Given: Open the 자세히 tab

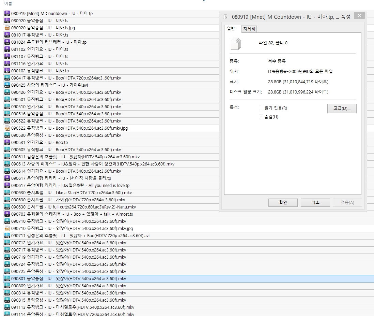Looking at the screenshot, I should [249, 29].
